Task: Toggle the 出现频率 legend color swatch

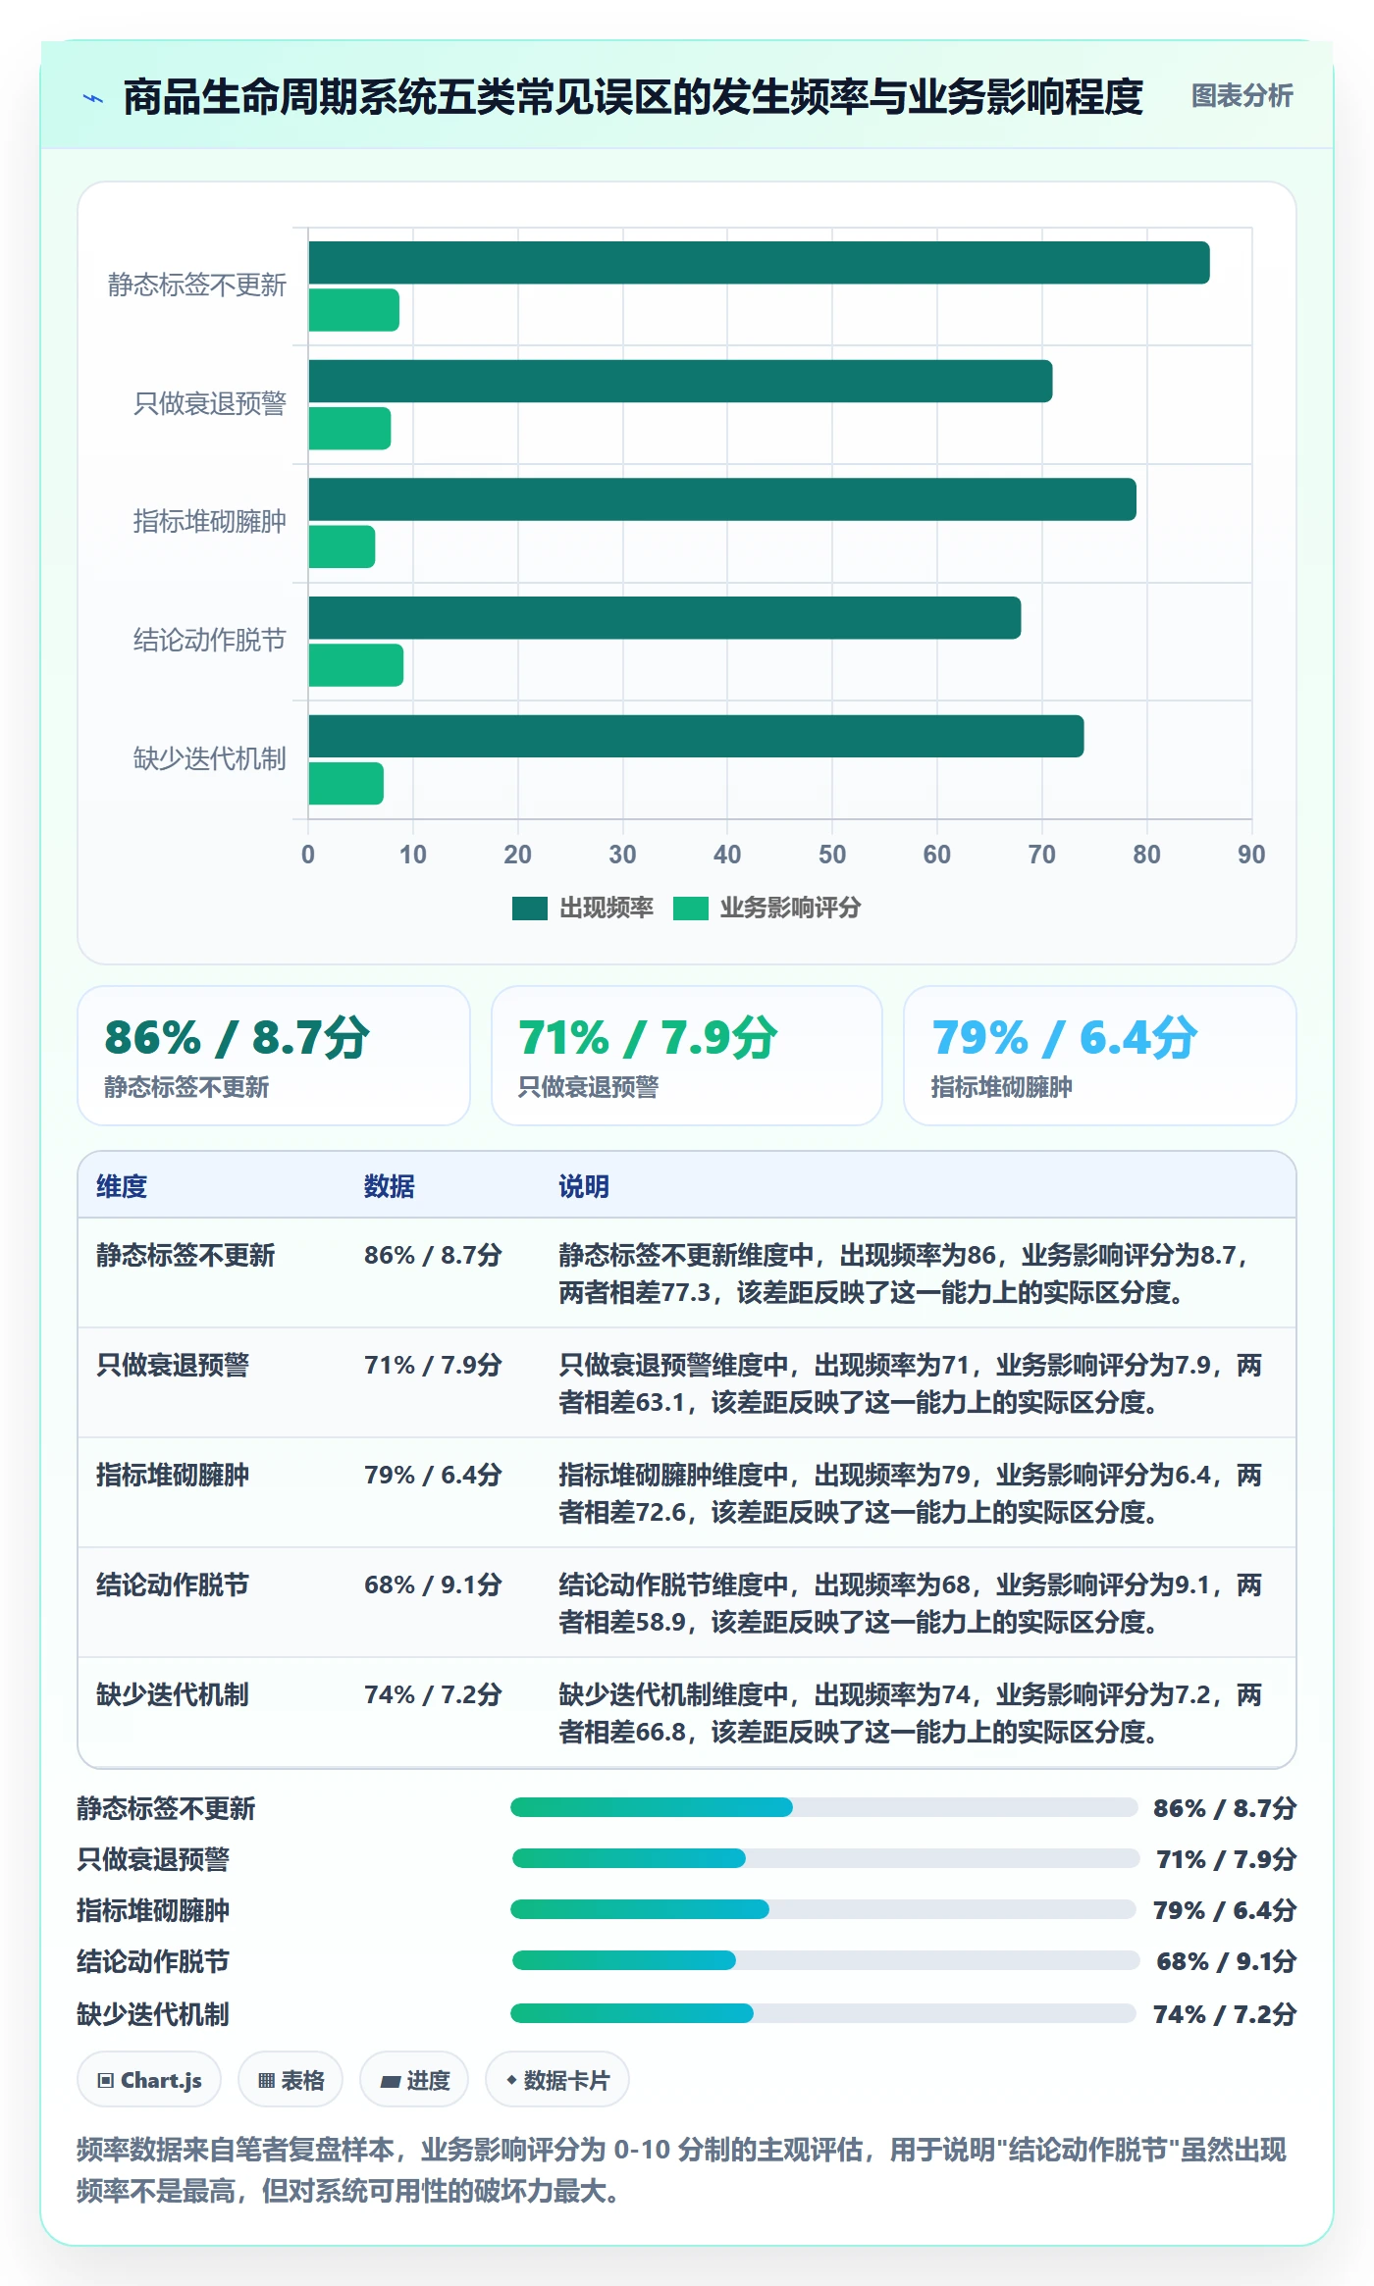Action: [x=529, y=909]
